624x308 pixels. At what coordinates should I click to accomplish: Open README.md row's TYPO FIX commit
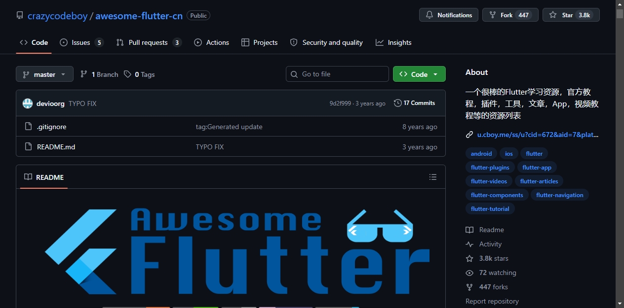click(x=210, y=147)
